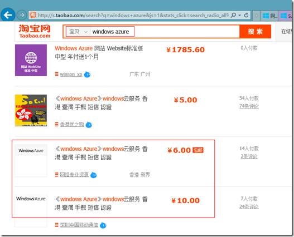Open the 74条评论 reviews link
Screen dimensions: 294x237
(249, 106)
